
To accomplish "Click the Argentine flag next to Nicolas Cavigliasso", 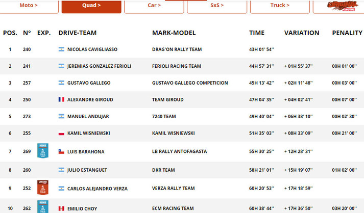I will pos(62,49).
